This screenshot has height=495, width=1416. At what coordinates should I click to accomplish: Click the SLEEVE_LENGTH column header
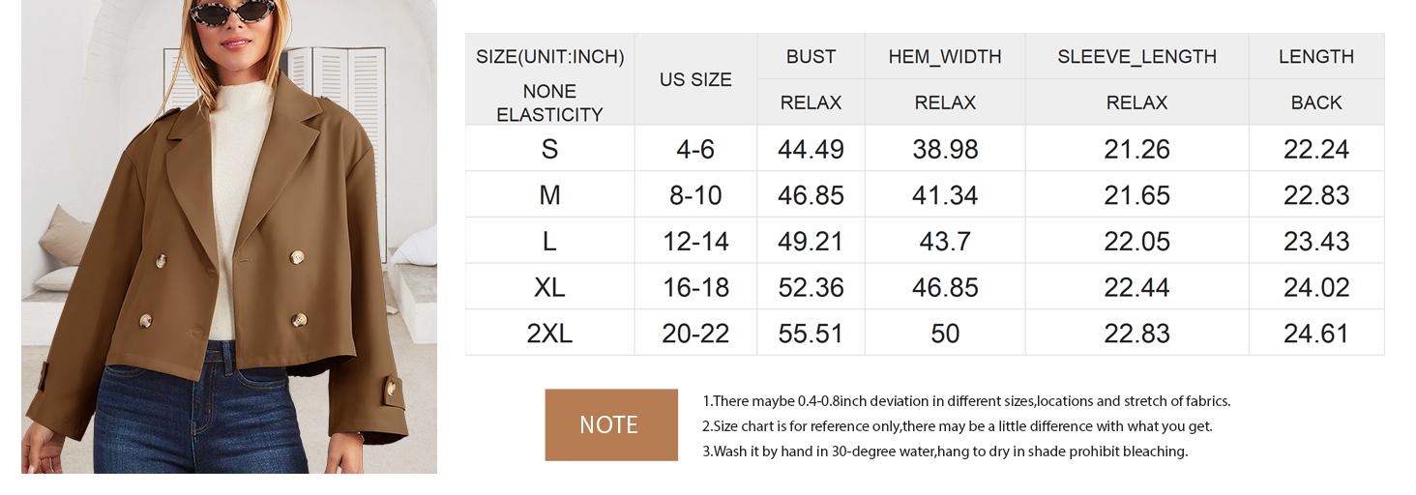click(x=1136, y=56)
